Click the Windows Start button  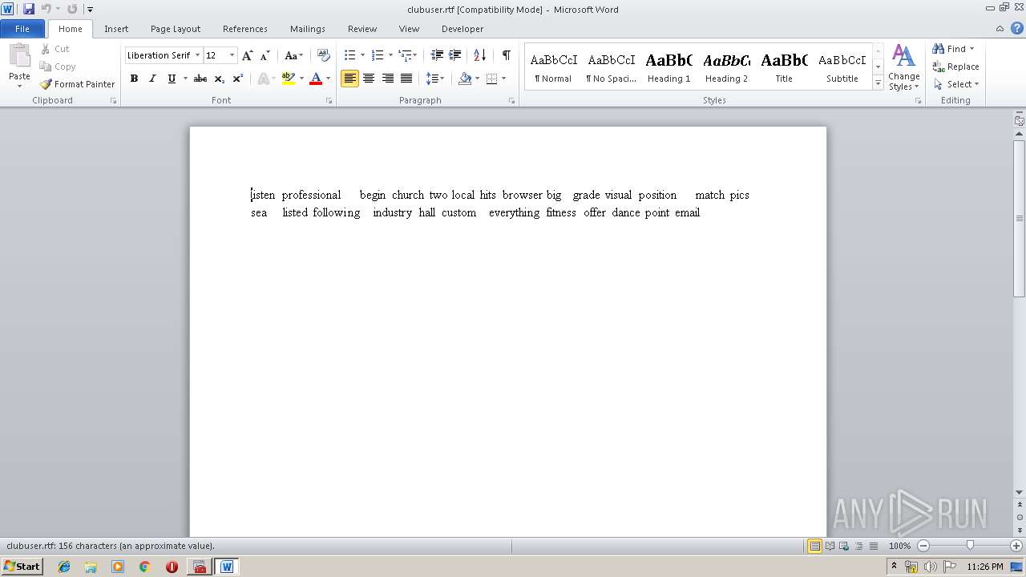point(22,567)
